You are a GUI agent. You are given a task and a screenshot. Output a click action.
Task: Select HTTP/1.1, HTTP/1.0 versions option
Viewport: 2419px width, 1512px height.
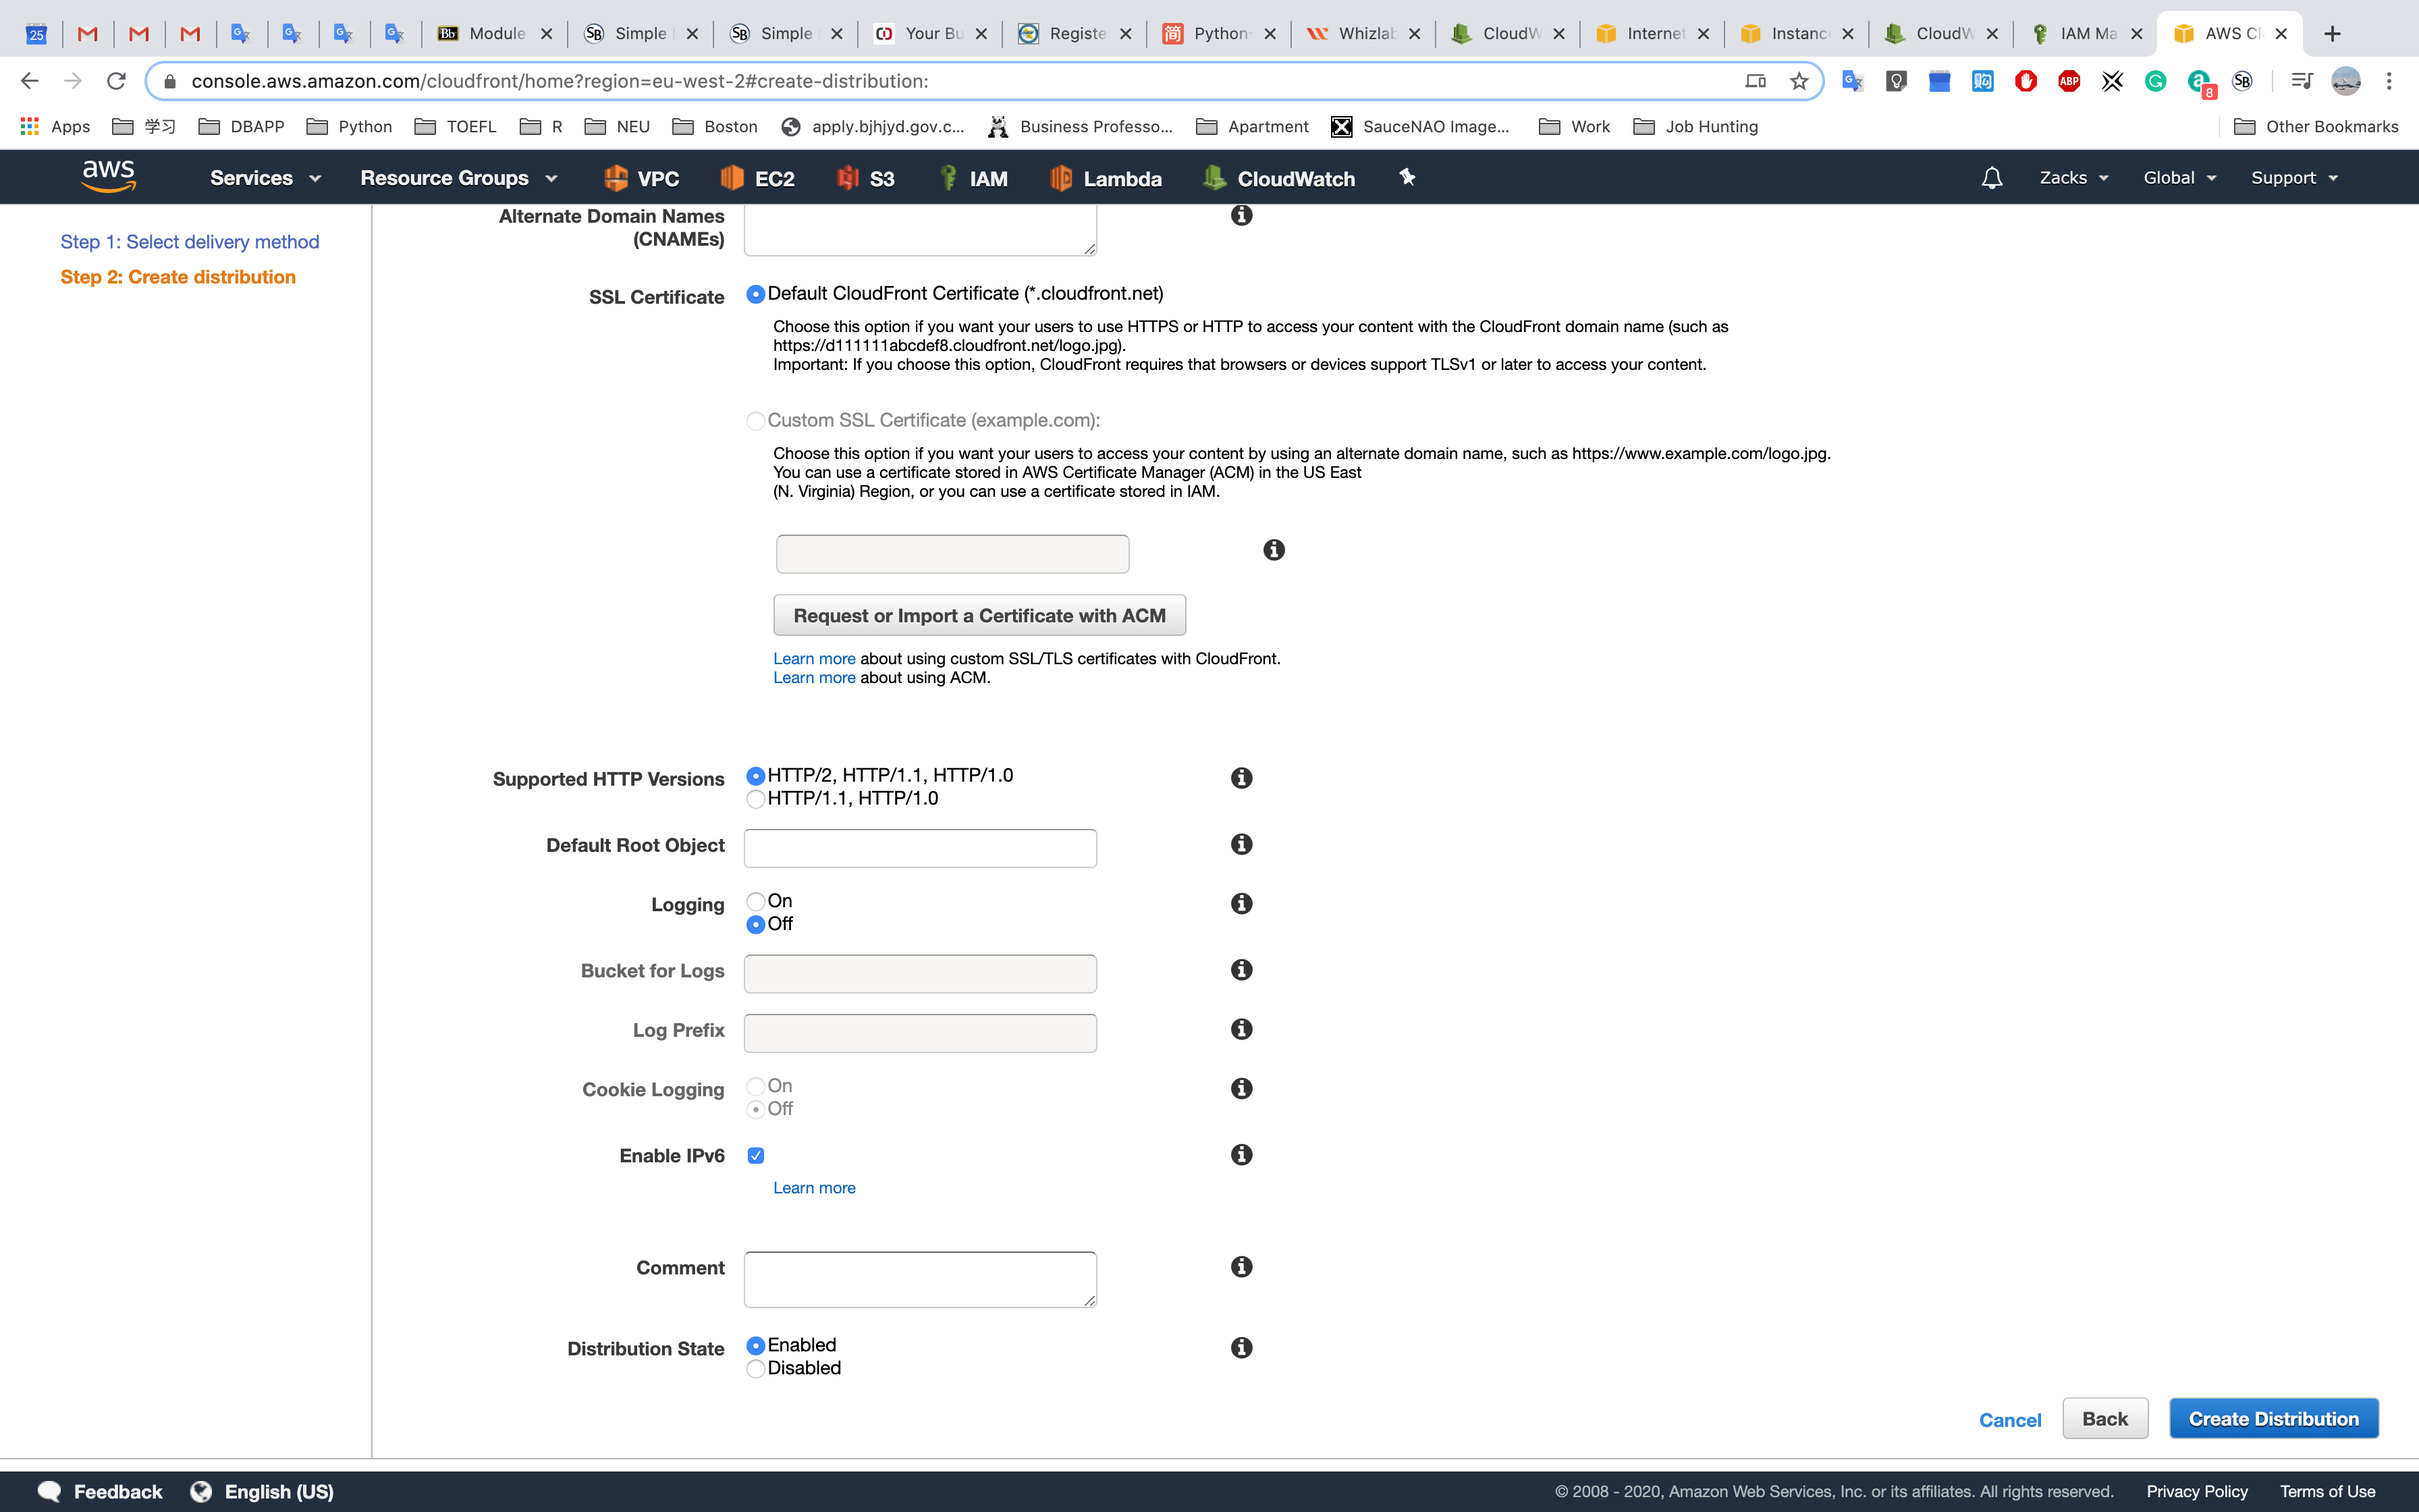tap(756, 798)
